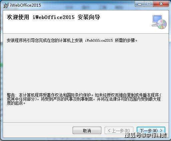This screenshot has width=171, height=141.
Task: Click the empty grey body of the wizard
Action: 86,68
